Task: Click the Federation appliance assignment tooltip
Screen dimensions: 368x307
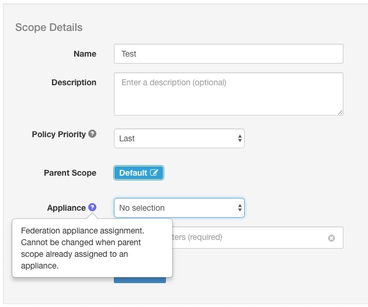Action: tap(92, 248)
